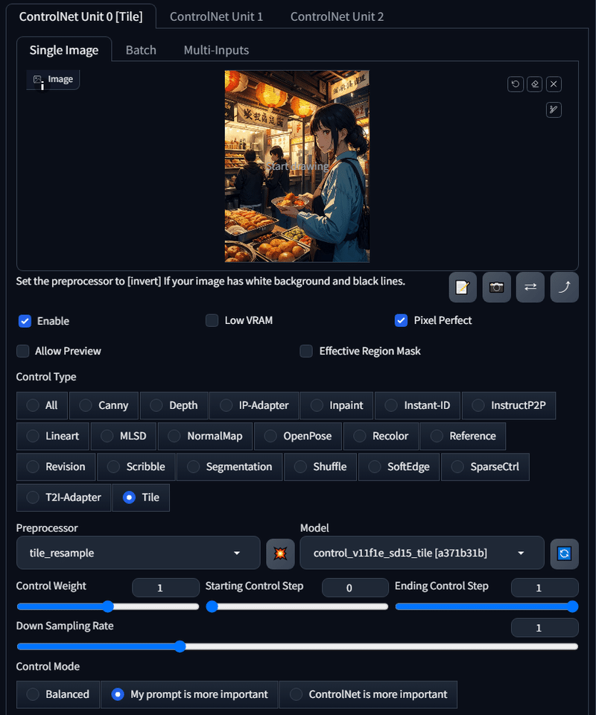Open the Preprocessor dropdown showing tile_resample
The height and width of the screenshot is (715, 596).
pos(138,553)
